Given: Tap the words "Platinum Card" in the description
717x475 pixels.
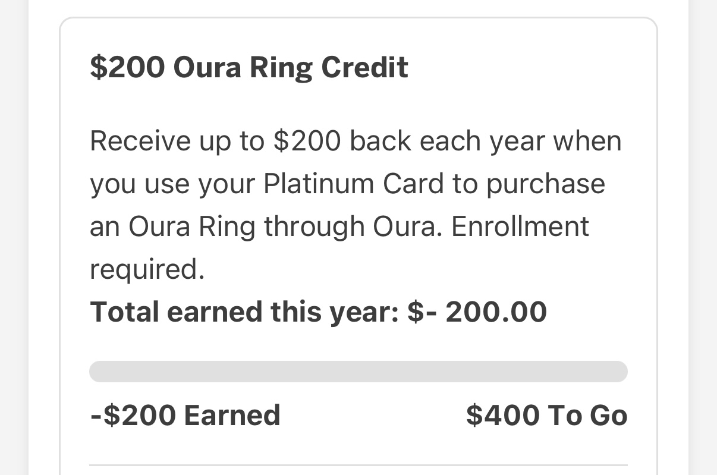Looking at the screenshot, I should [x=354, y=184].
